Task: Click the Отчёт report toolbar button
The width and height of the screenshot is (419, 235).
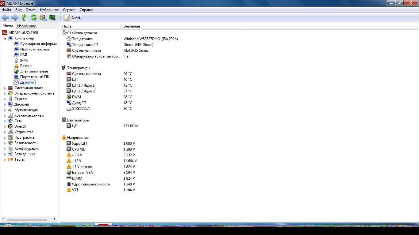Action: click(73, 17)
